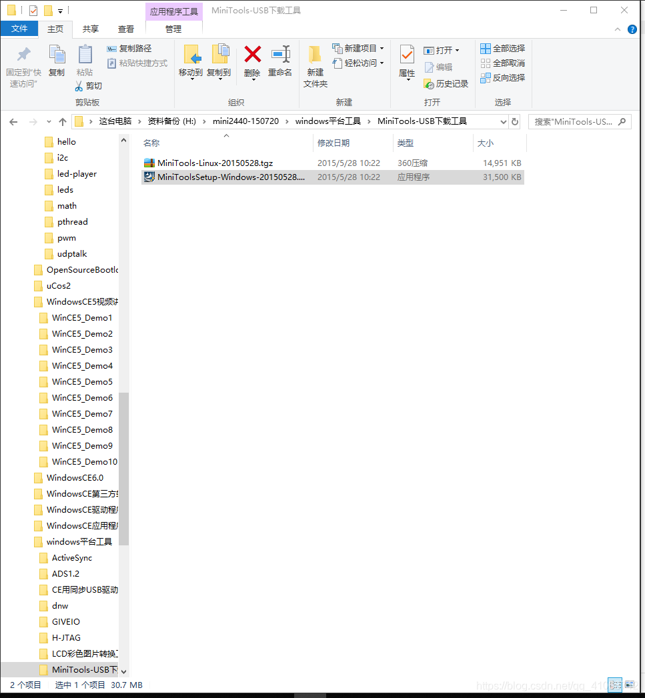Select the WinCE5_Demo5 folder
The height and width of the screenshot is (698, 645).
82,382
